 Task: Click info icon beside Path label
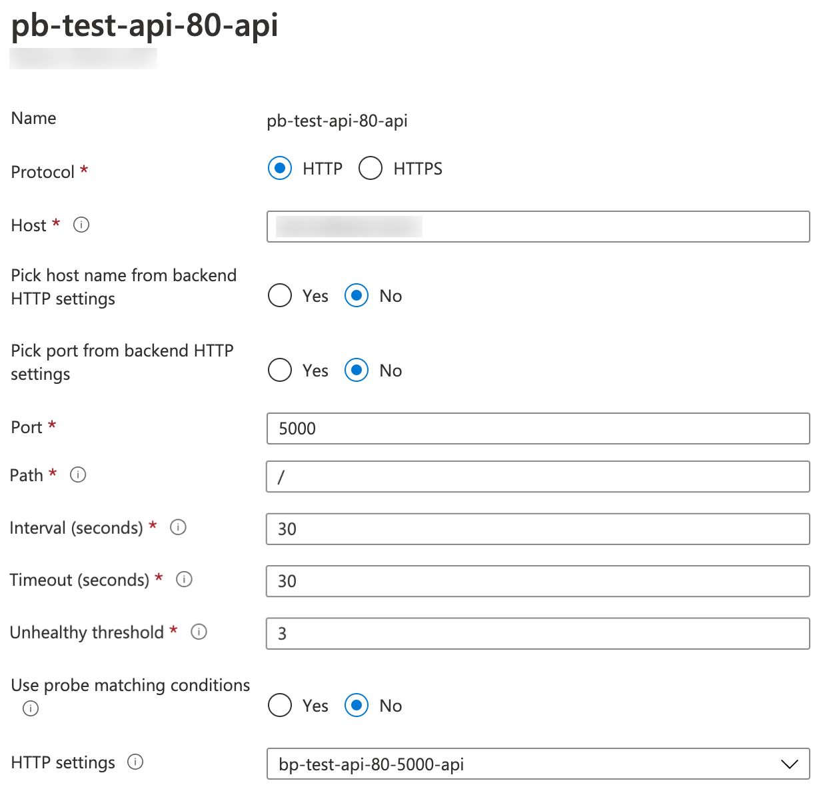click(x=78, y=475)
